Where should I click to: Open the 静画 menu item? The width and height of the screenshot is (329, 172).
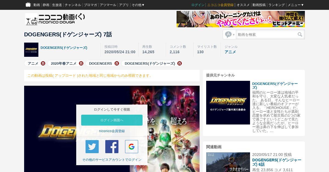pyautogui.click(x=46, y=5)
